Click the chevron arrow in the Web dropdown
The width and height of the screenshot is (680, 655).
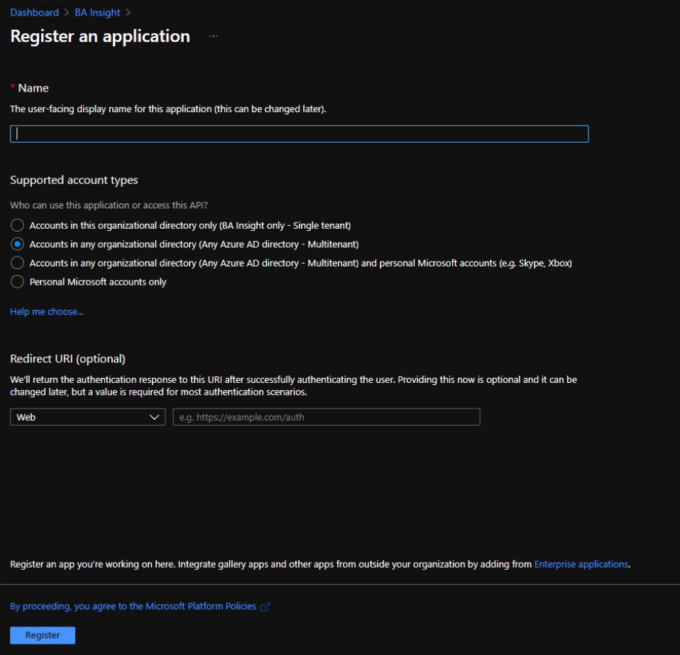pos(155,417)
